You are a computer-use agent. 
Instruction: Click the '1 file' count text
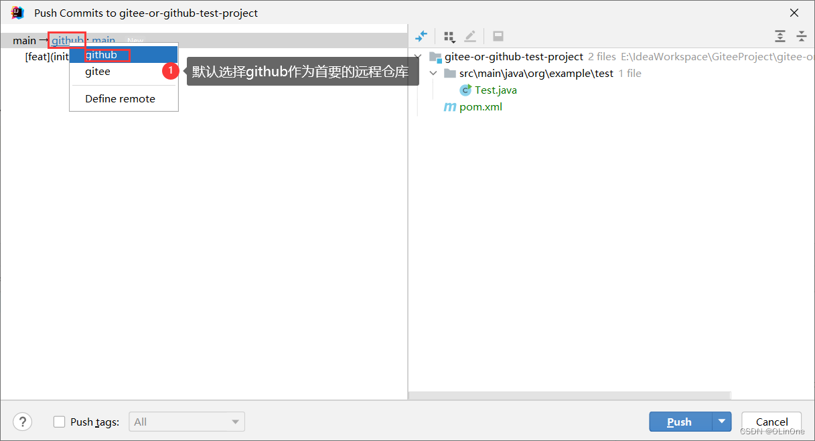629,74
